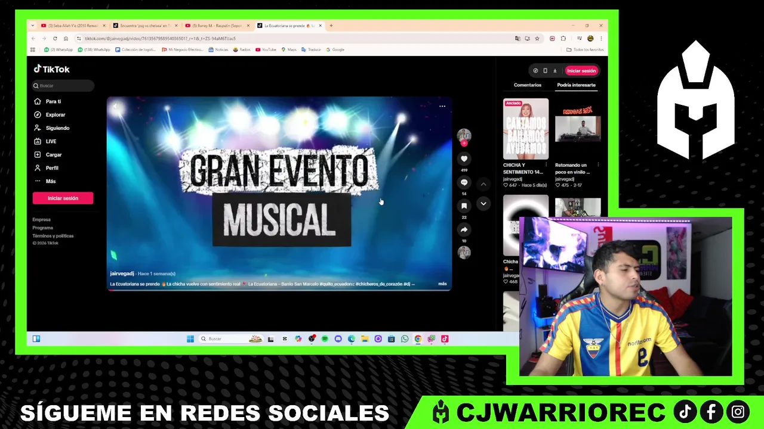Go to the previous video with the up chevron
Screen dimensions: 764x429
483,184
